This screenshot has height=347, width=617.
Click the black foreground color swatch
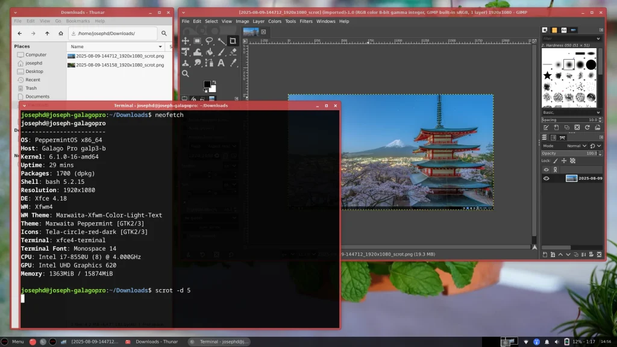point(207,84)
